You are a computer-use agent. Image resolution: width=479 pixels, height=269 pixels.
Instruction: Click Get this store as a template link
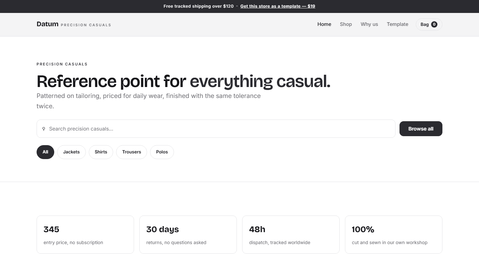point(278,6)
